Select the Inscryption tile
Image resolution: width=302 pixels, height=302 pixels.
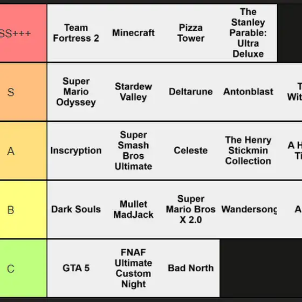pyautogui.click(x=76, y=150)
